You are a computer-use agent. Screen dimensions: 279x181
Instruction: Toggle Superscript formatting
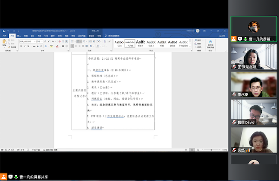point(41,46)
